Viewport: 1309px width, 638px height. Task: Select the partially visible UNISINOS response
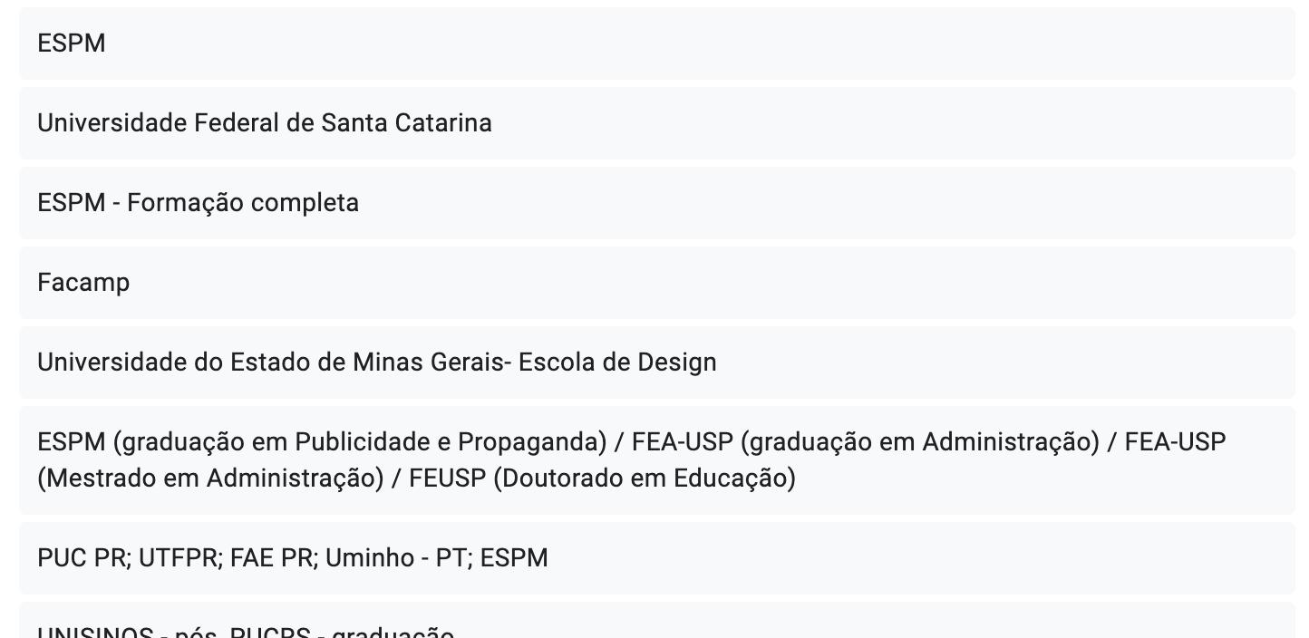(657, 621)
